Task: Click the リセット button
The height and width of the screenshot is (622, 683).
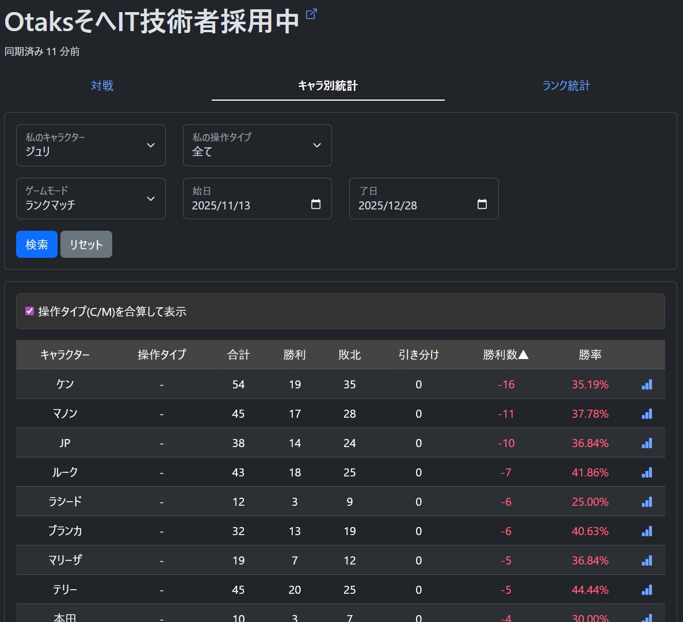Action: coord(86,245)
